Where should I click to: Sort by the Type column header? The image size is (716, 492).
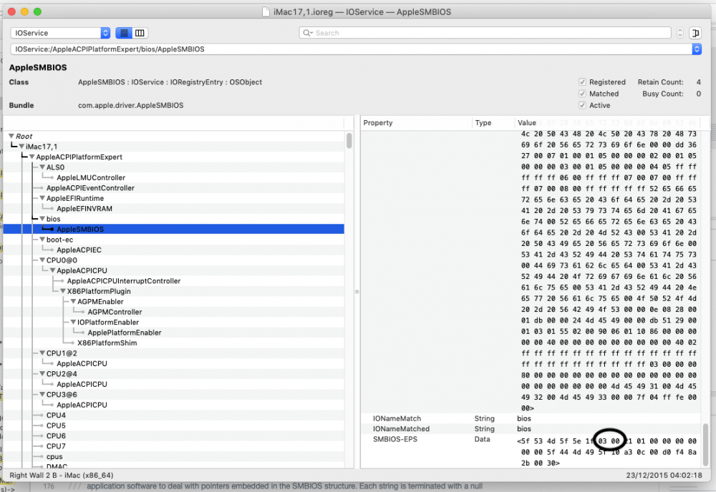click(x=493, y=123)
